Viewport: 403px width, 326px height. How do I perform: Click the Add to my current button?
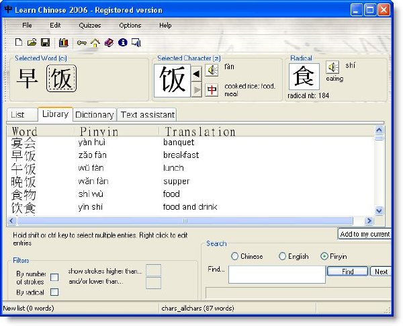365,234
